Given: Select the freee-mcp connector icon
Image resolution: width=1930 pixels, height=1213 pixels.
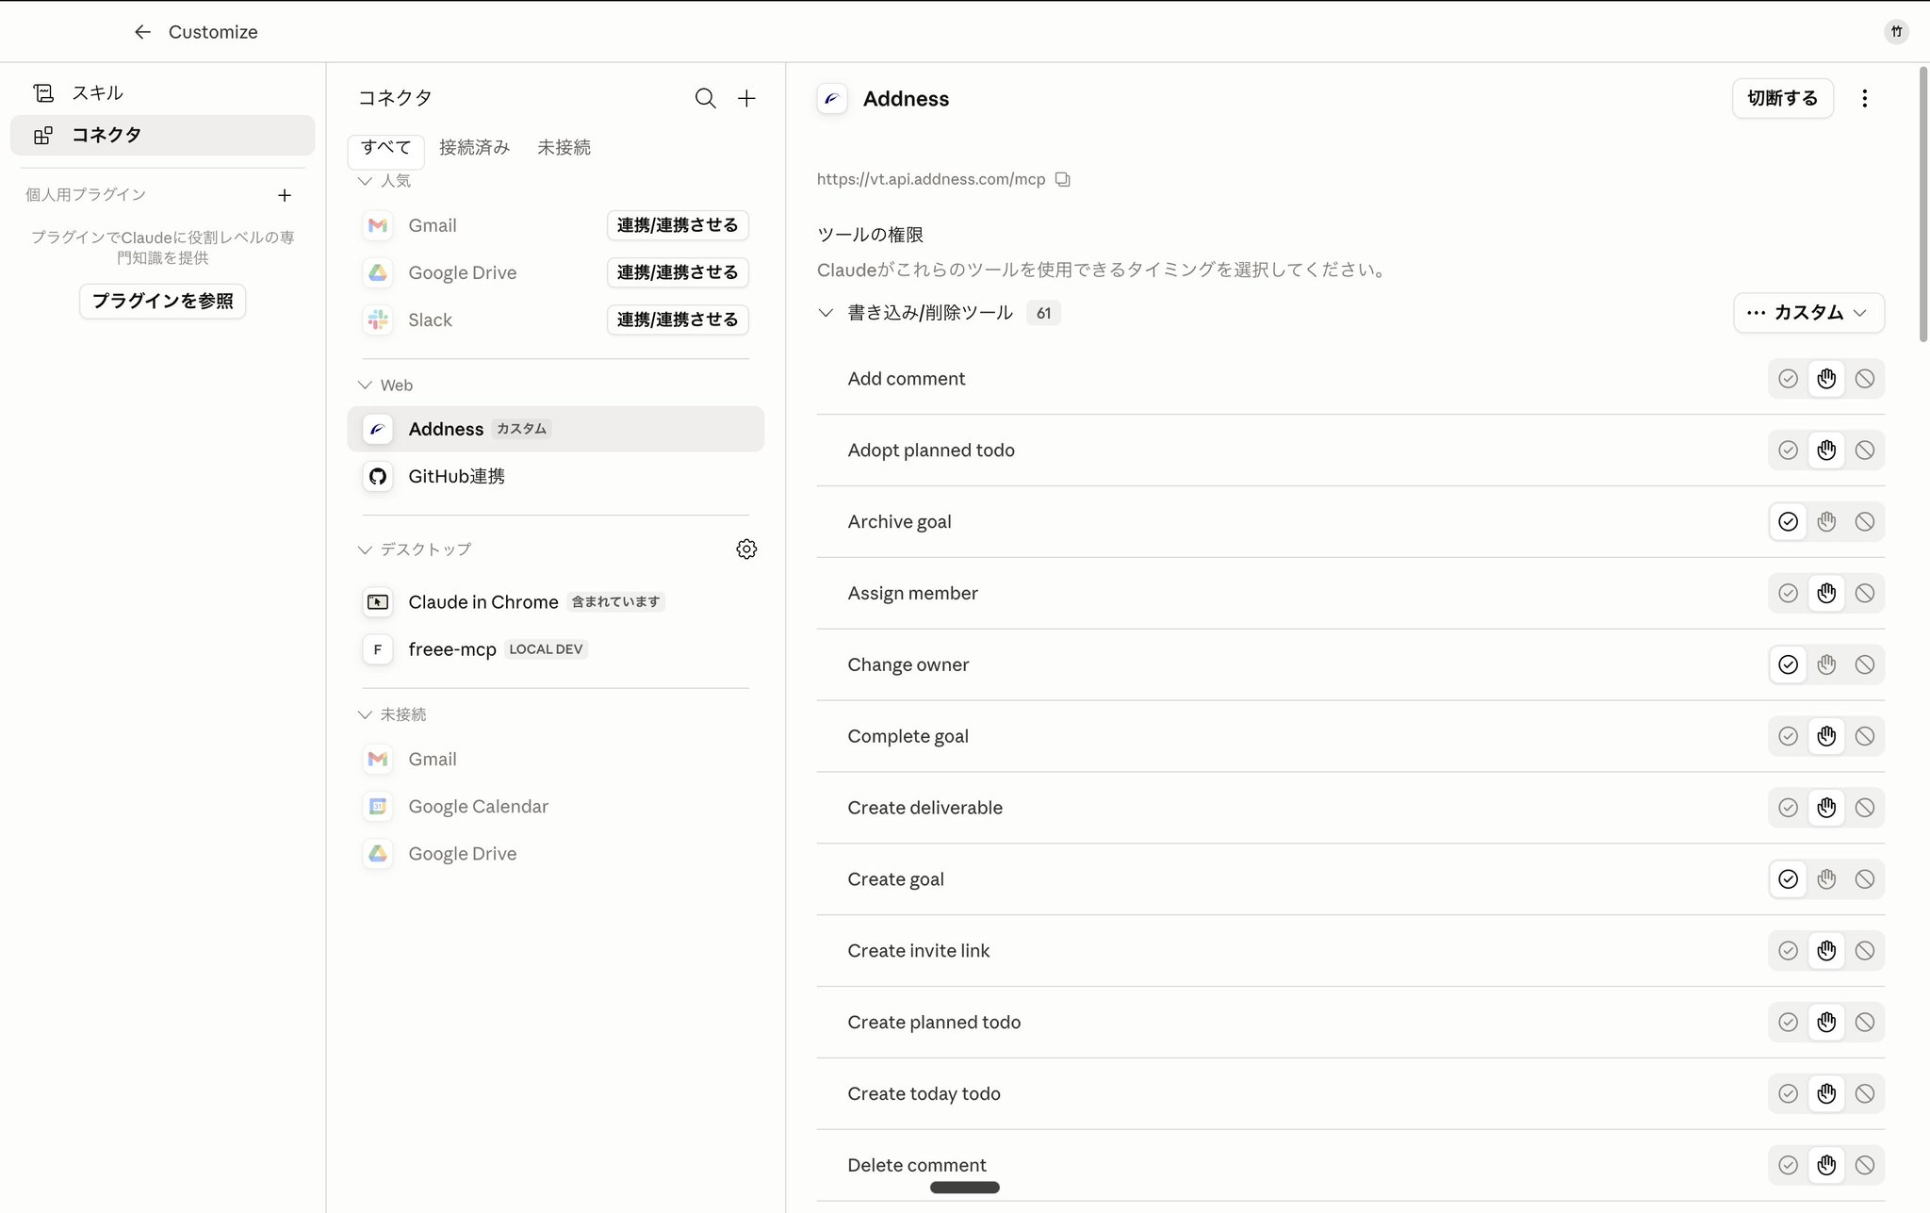Looking at the screenshot, I should coord(378,649).
